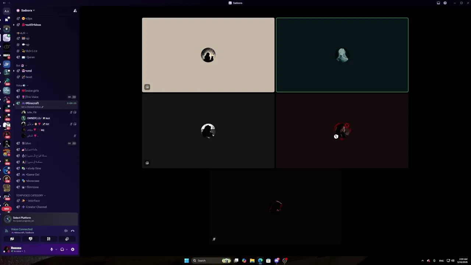Switch the ENG input language indicator
The width and height of the screenshot is (471, 265).
[441, 261]
